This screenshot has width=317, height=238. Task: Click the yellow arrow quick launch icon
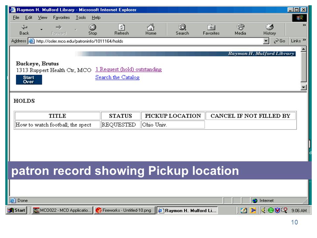[x=253, y=211]
